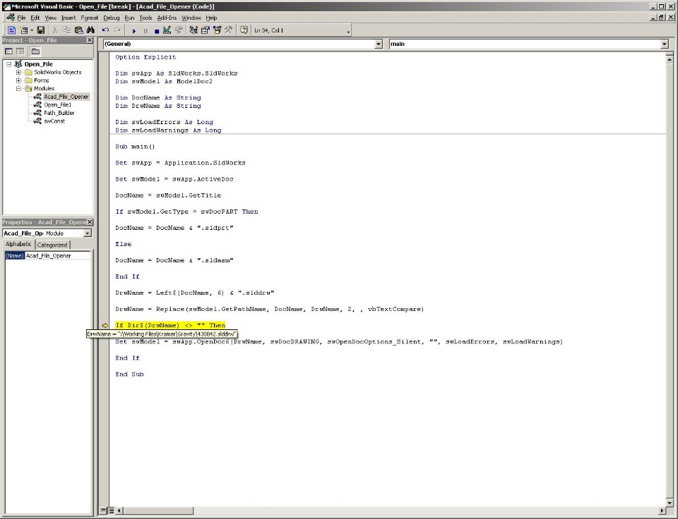Continue running the macro (Run arrow)
Viewport: 678px width, 519px height.
134,30
